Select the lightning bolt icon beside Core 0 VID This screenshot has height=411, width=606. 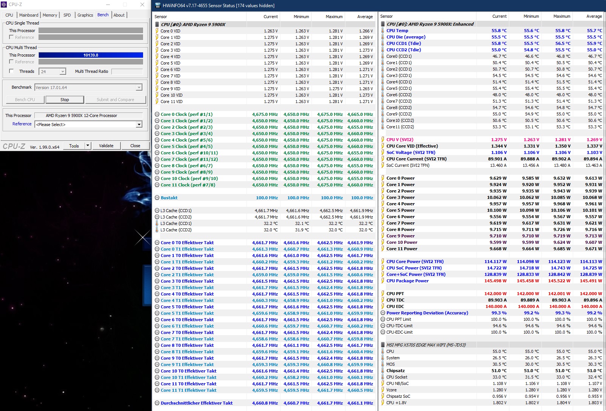(157, 31)
